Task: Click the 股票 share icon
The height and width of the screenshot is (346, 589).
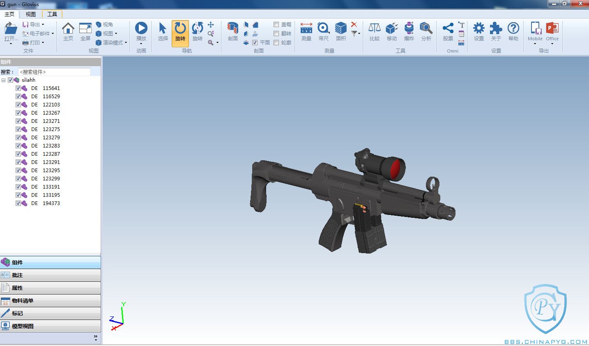Action: tap(448, 28)
